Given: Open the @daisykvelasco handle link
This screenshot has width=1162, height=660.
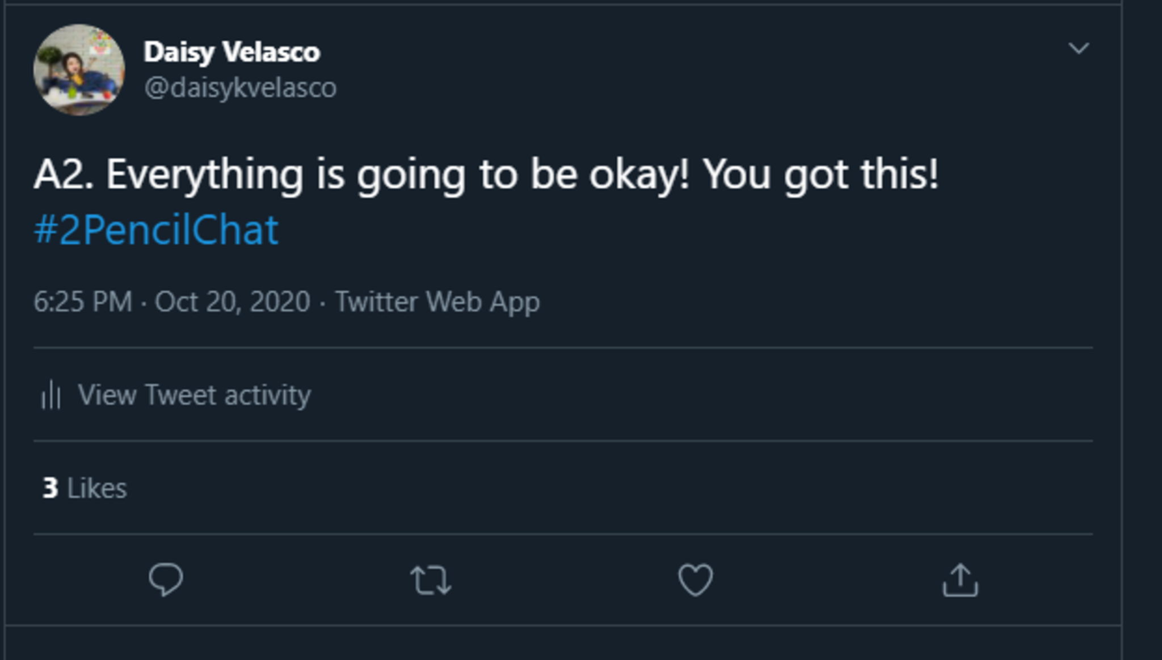Looking at the screenshot, I should point(240,88).
